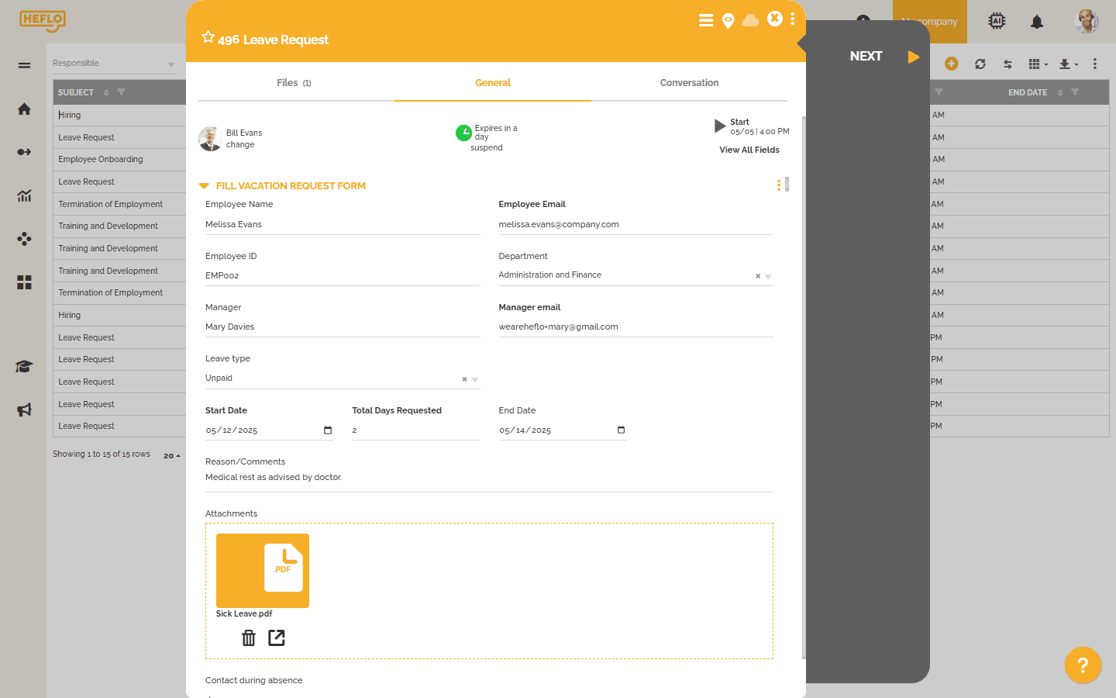
Task: Add a new record with the plus icon
Action: pos(952,64)
